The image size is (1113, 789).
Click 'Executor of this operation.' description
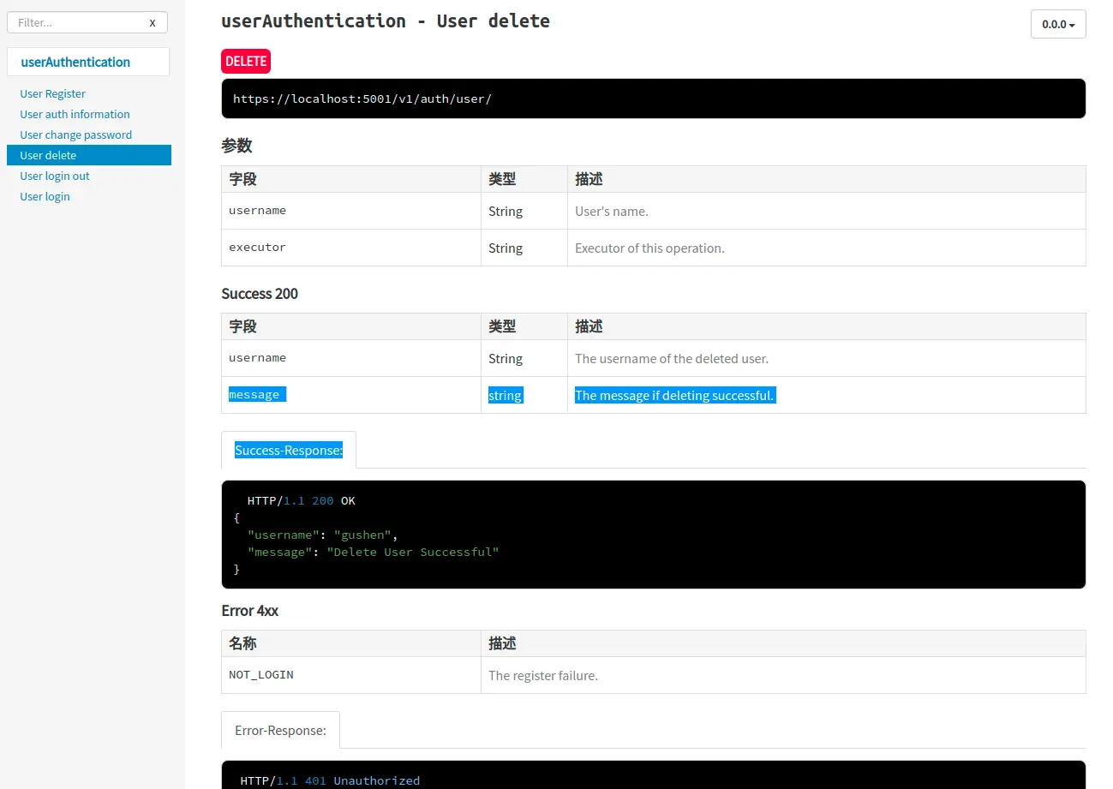[x=649, y=248]
